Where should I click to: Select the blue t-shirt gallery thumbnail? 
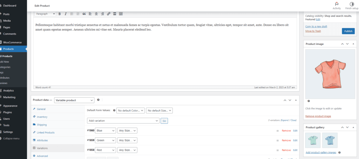[330, 140]
